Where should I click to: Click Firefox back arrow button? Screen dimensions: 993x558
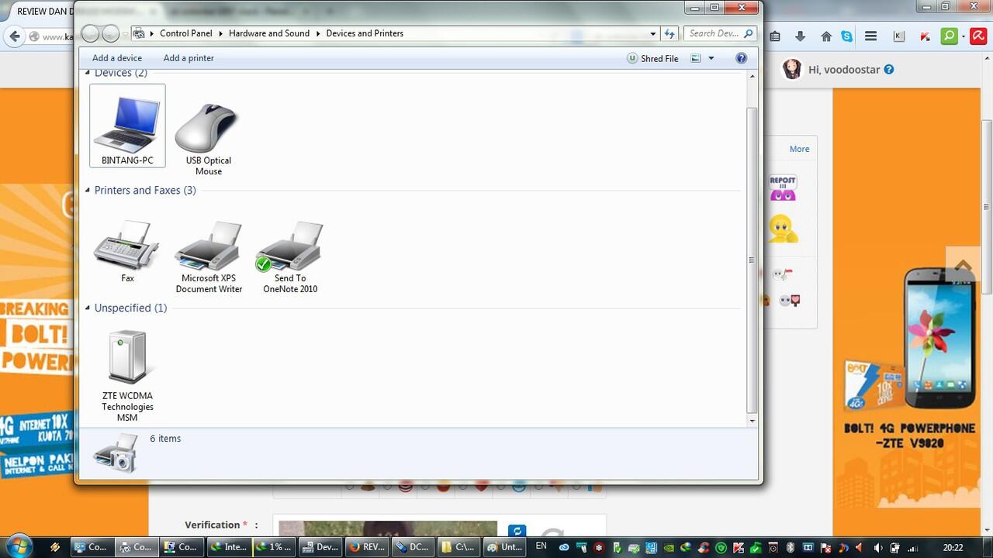(14, 36)
